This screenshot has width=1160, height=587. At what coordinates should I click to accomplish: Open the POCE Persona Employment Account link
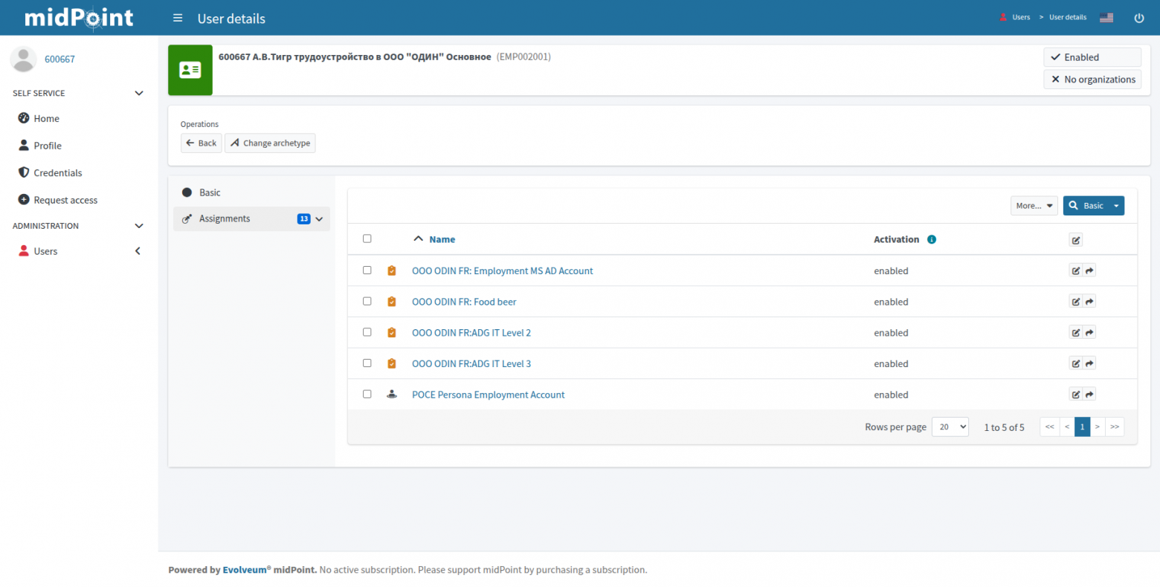(489, 395)
